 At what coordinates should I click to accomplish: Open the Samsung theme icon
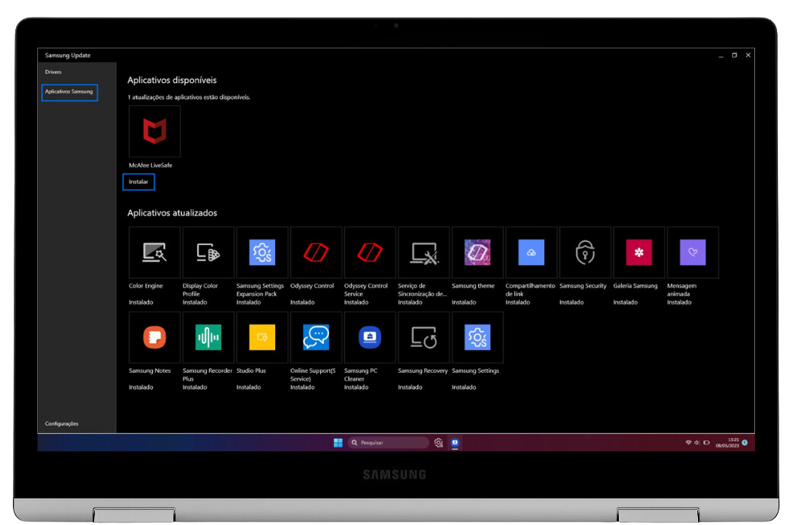(x=477, y=252)
